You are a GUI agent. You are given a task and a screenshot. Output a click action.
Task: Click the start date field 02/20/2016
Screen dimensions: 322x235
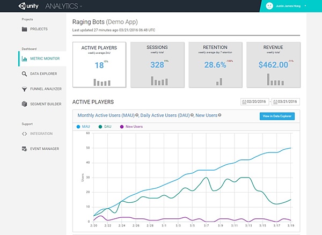click(x=254, y=101)
